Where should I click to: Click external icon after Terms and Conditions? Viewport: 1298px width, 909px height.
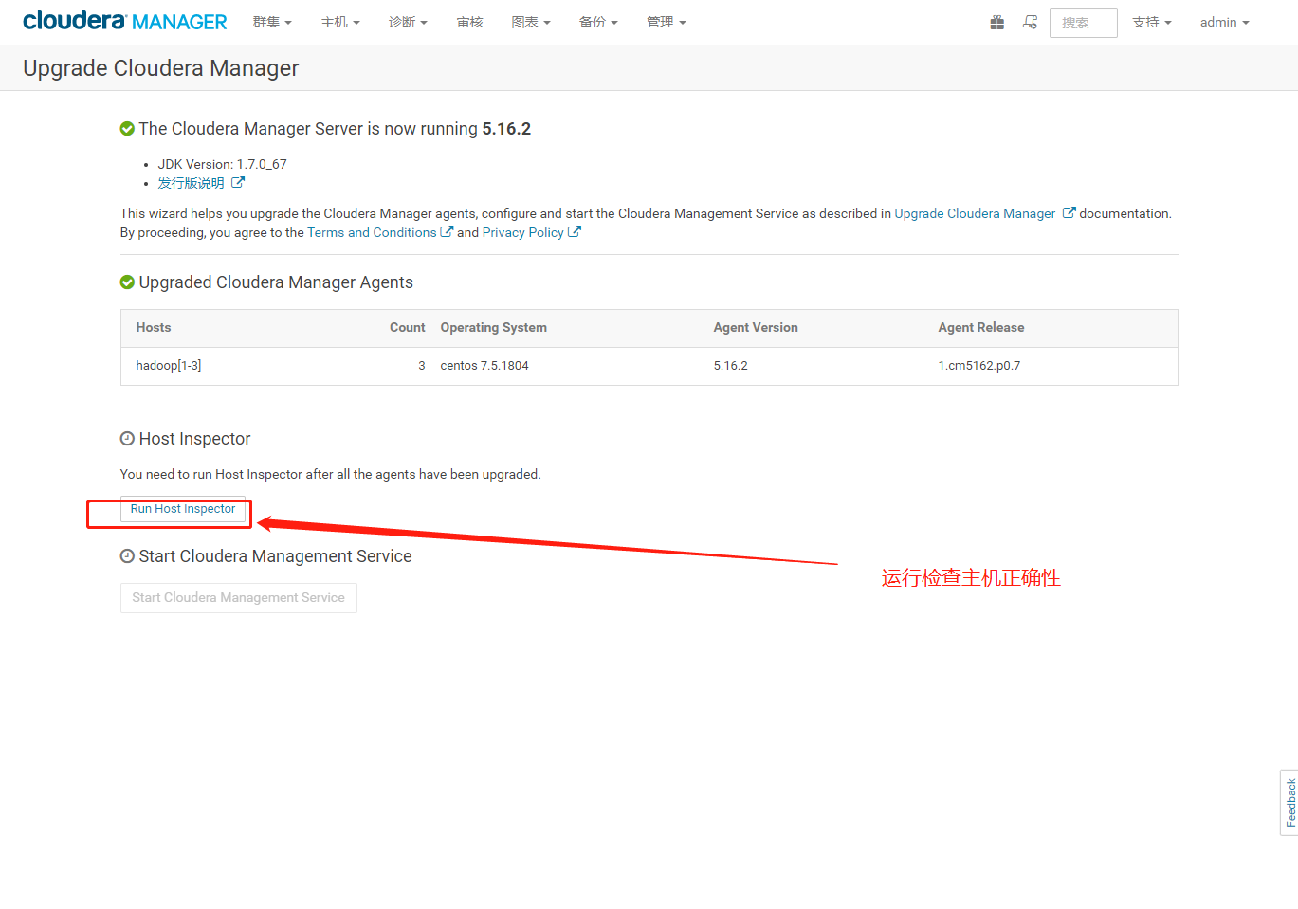447,232
